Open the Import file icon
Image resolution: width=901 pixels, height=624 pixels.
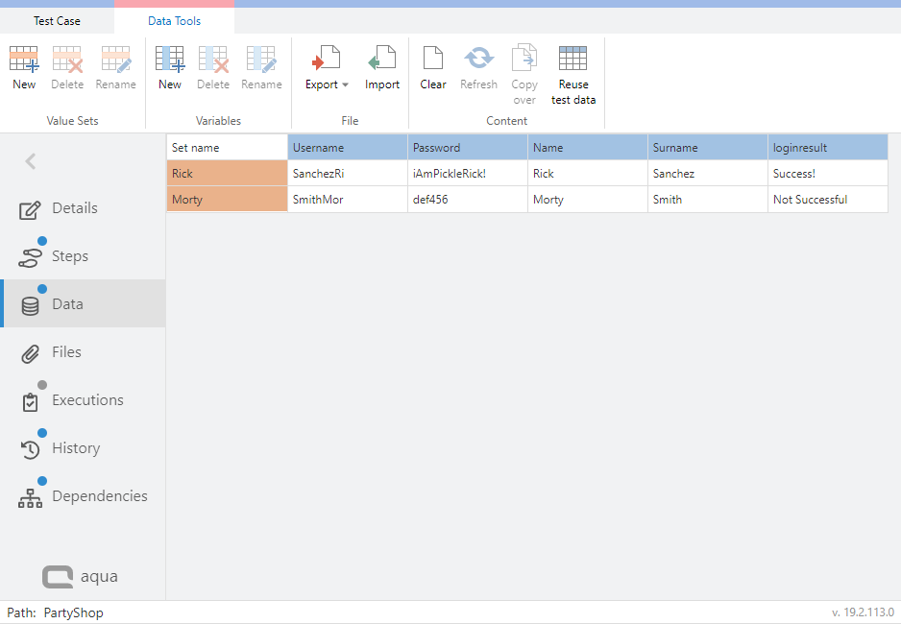coord(381,67)
